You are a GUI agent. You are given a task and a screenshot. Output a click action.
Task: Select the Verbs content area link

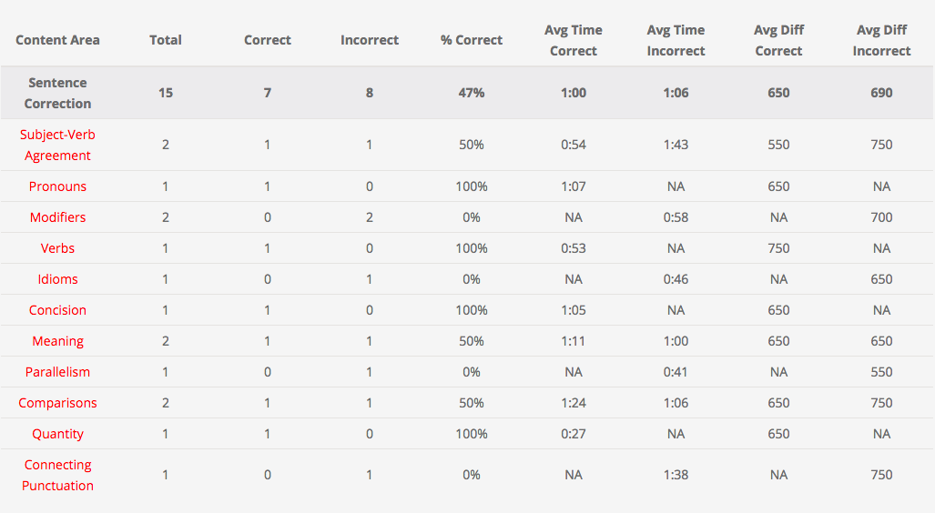click(57, 248)
